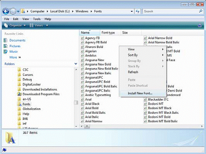206x154 pixels.
Task: Expand the View submenu in context menu
Action: pos(143,49)
